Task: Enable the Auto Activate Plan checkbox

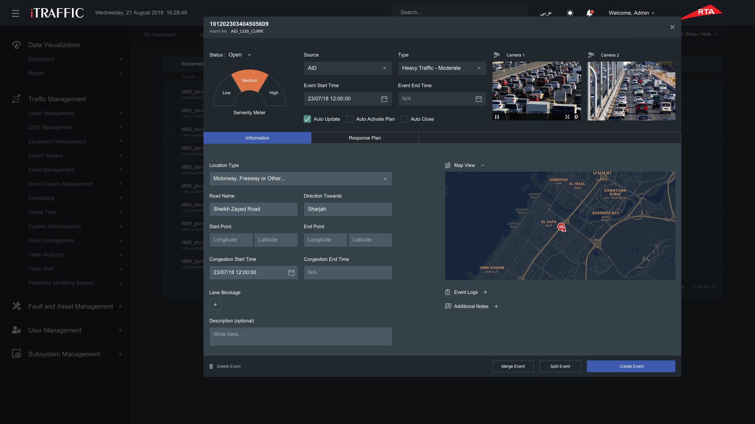Action: (x=350, y=119)
